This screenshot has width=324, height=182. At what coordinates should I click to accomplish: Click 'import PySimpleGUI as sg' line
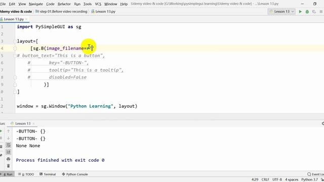(x=49, y=27)
